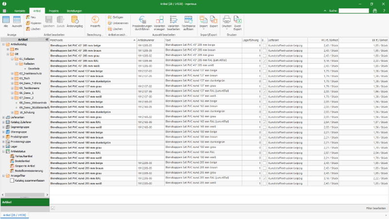Toggle checkbox in rund 205 mm RAL row
The height and width of the screenshot is (219, 389).
pyautogui.click(x=265, y=178)
